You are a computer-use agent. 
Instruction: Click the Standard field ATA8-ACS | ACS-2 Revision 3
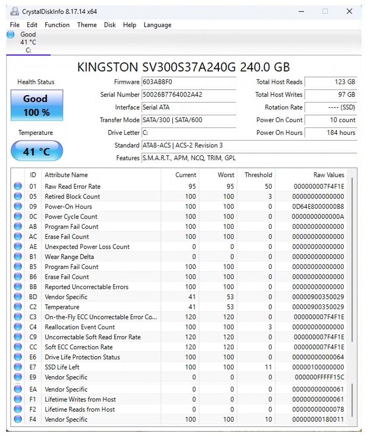(x=249, y=145)
